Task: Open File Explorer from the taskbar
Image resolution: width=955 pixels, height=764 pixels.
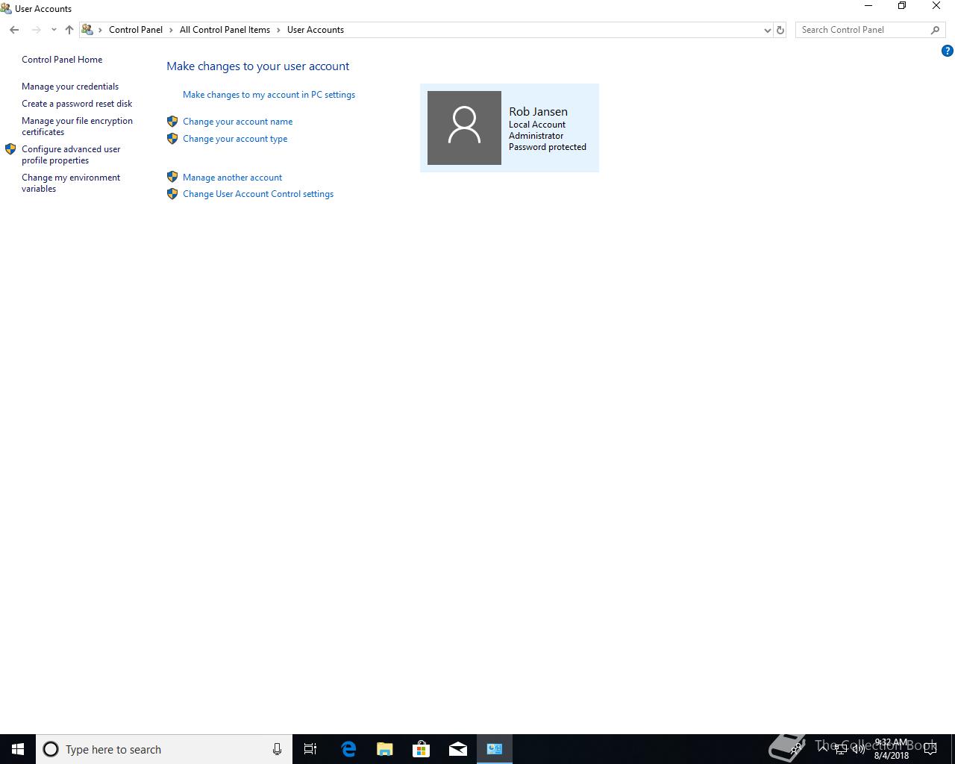Action: click(385, 749)
